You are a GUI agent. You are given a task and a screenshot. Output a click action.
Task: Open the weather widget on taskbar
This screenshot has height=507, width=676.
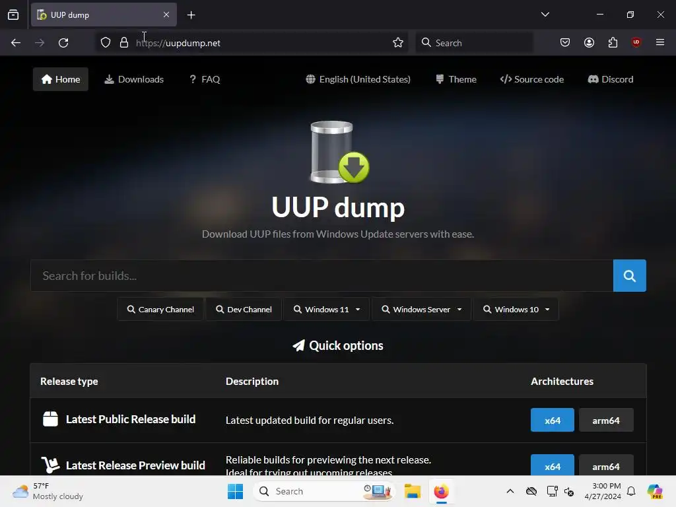click(48, 491)
